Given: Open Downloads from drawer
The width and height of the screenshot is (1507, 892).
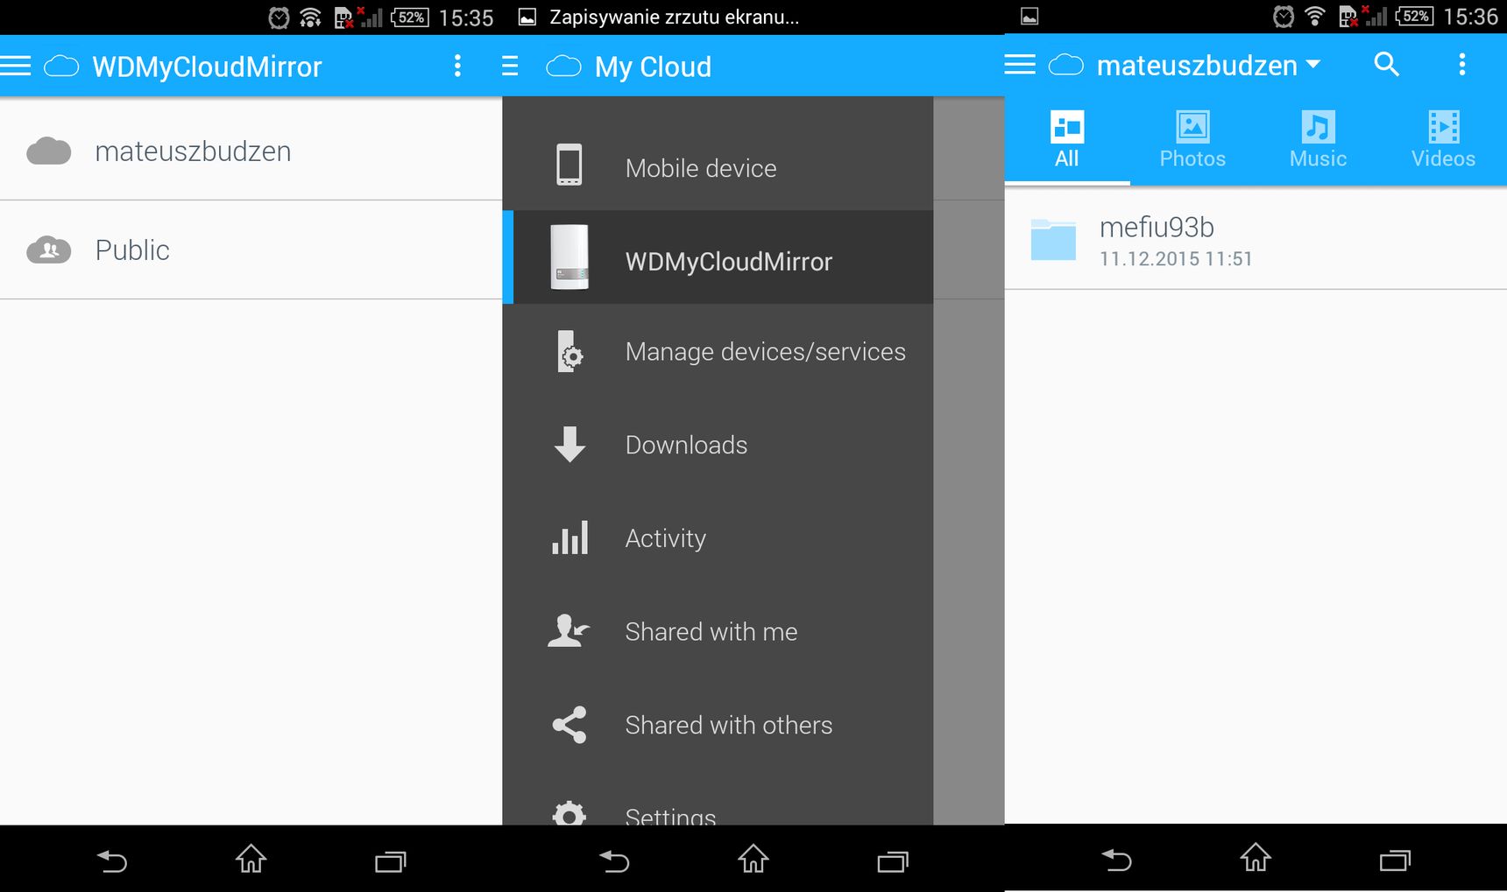Looking at the screenshot, I should [718, 445].
